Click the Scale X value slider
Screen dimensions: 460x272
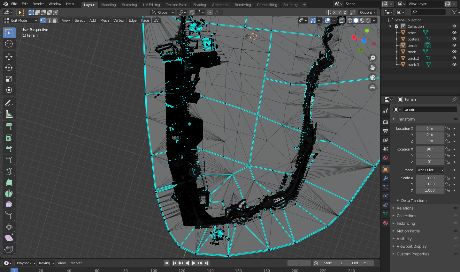pos(430,178)
